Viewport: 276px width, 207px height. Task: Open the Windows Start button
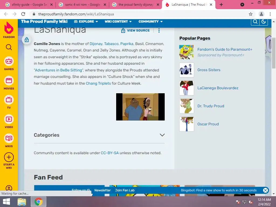click(6, 202)
